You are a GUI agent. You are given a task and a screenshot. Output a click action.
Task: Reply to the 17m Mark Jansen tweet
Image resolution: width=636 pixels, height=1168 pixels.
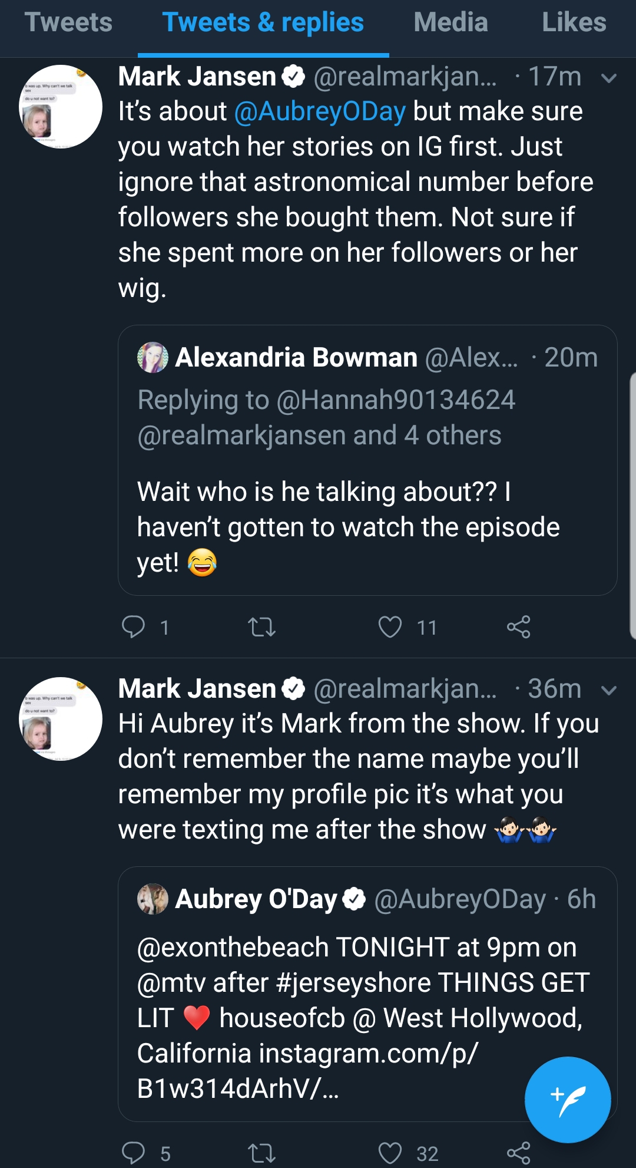133,626
